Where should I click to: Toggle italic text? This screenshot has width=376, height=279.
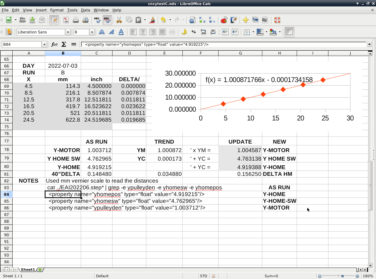click(111, 32)
